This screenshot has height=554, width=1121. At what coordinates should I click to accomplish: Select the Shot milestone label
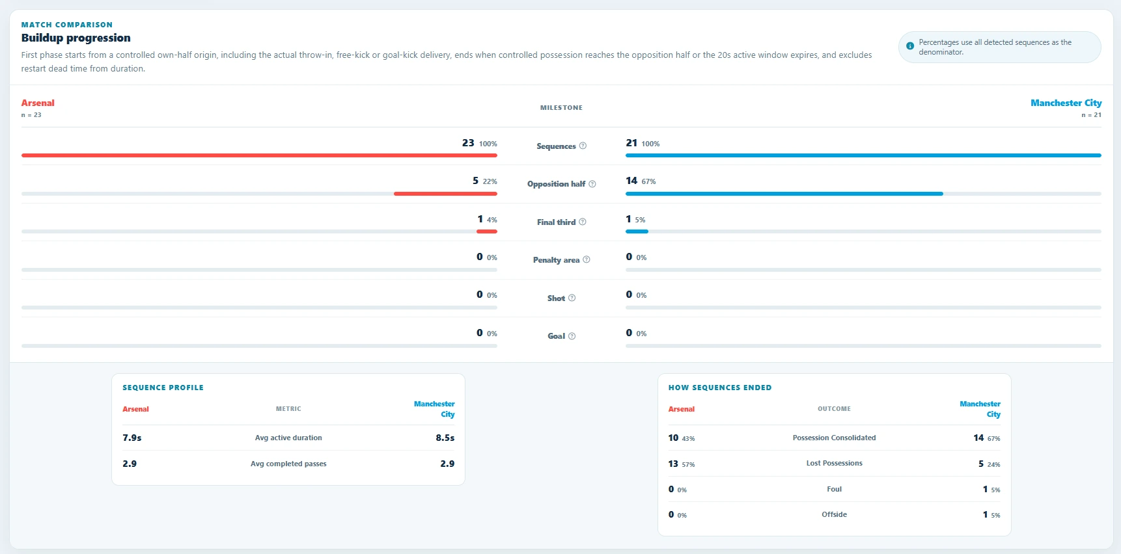556,298
